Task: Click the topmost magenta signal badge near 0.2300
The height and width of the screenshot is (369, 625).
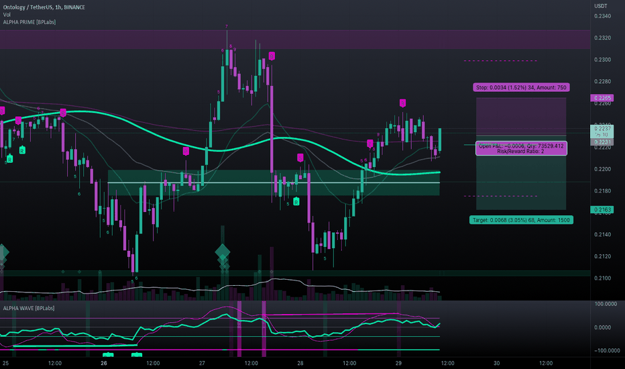Action: 272,56
